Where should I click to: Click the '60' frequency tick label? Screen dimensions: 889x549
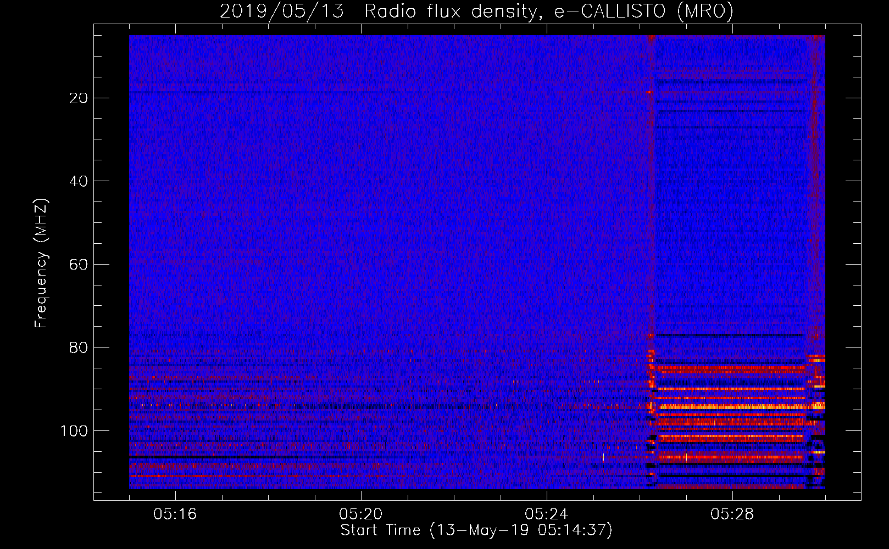[79, 265]
